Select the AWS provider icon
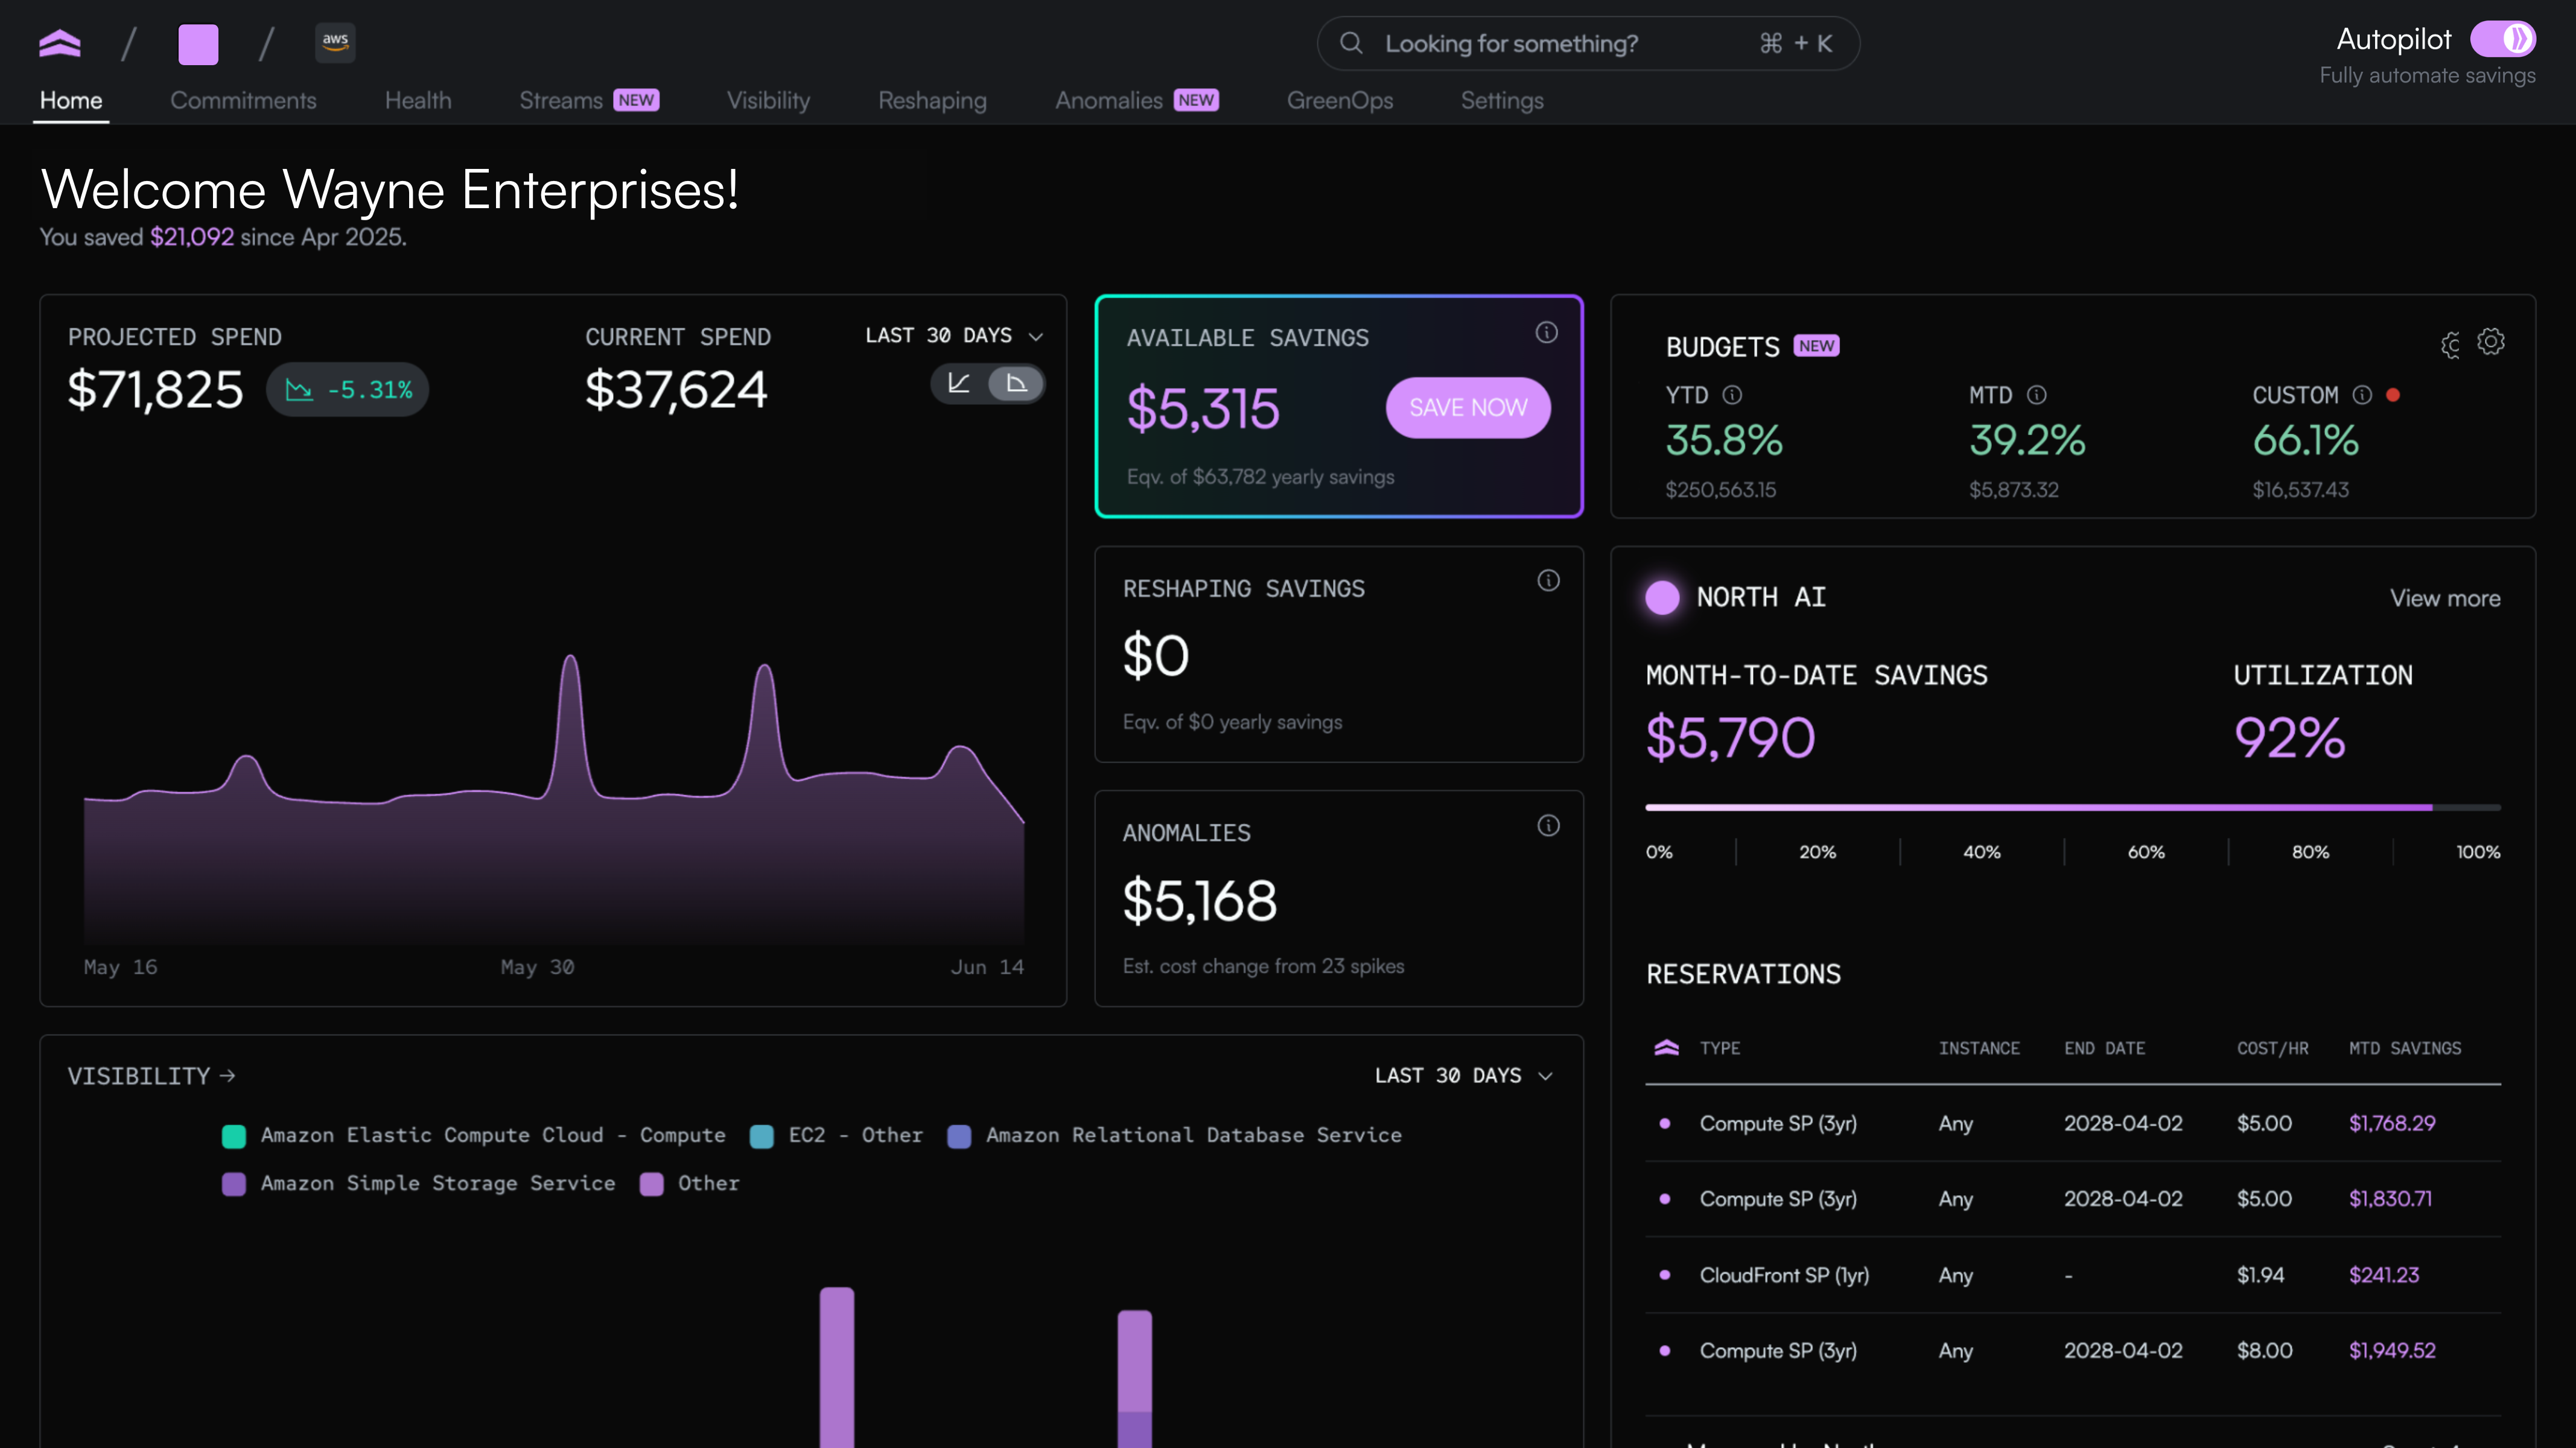 [335, 43]
